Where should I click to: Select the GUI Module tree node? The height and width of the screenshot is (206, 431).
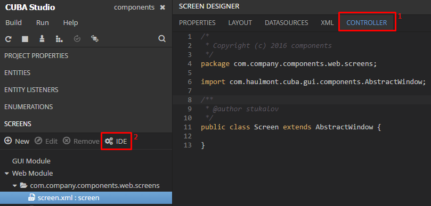point(31,161)
